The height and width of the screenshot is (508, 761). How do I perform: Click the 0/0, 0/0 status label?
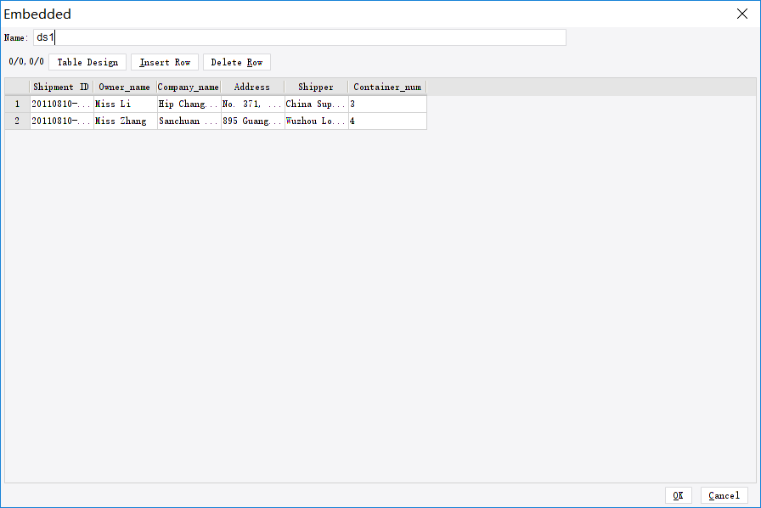click(x=25, y=61)
